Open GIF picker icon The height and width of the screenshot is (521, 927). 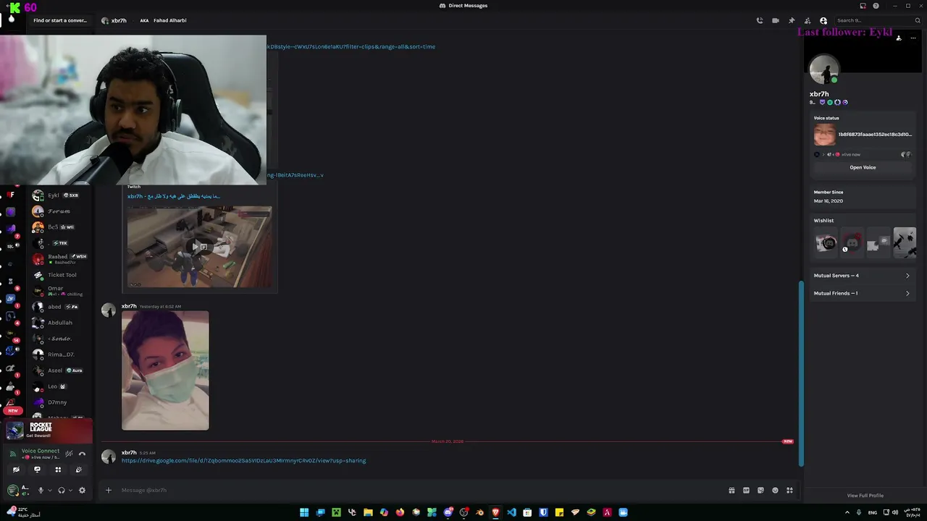point(746,490)
